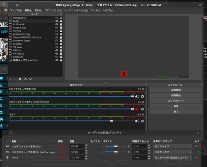This screenshot has width=207, height=167.
Task: Open the gear menu for OBSデスクトップ音声2 PulseEffectApps
Action: coord(142,109)
